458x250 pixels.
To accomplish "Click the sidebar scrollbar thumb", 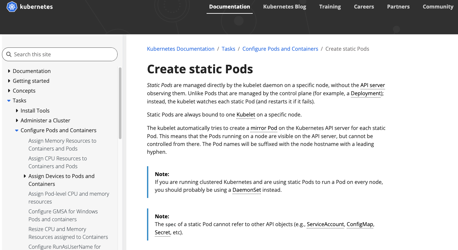I will pos(120,103).
